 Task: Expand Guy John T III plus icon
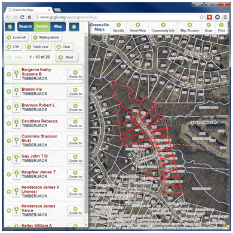coord(9,158)
